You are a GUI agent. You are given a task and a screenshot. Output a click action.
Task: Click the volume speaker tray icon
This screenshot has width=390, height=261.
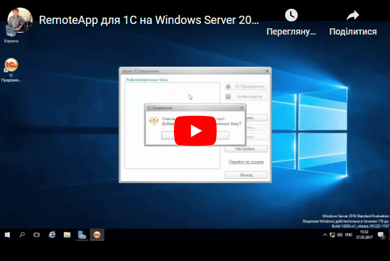340,235
